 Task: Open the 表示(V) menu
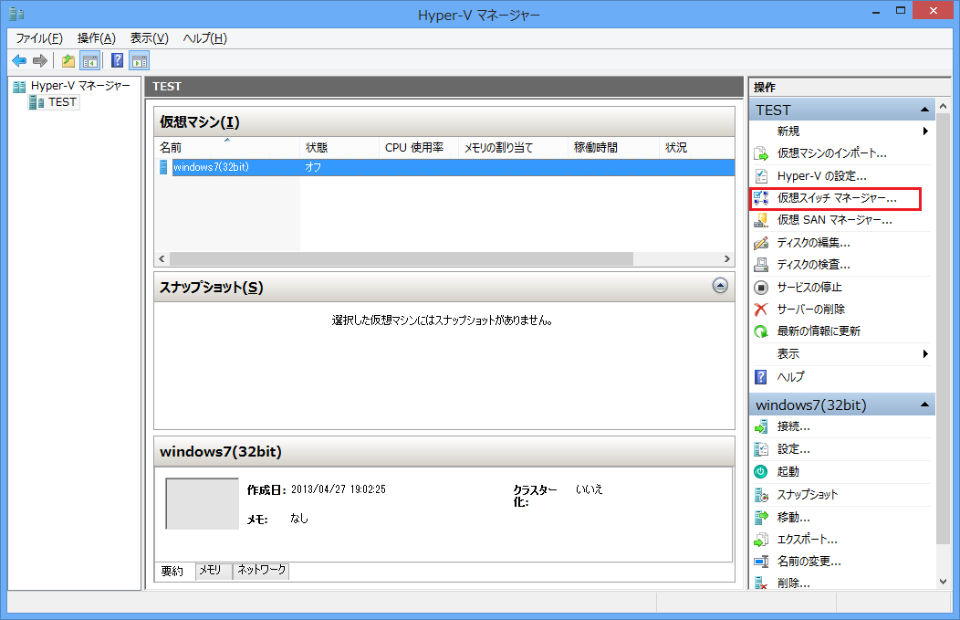[x=150, y=38]
